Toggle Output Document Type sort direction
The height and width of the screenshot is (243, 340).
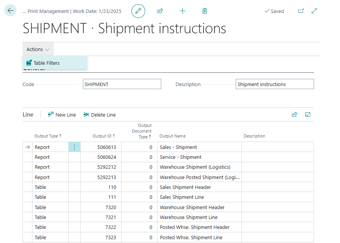click(142, 131)
